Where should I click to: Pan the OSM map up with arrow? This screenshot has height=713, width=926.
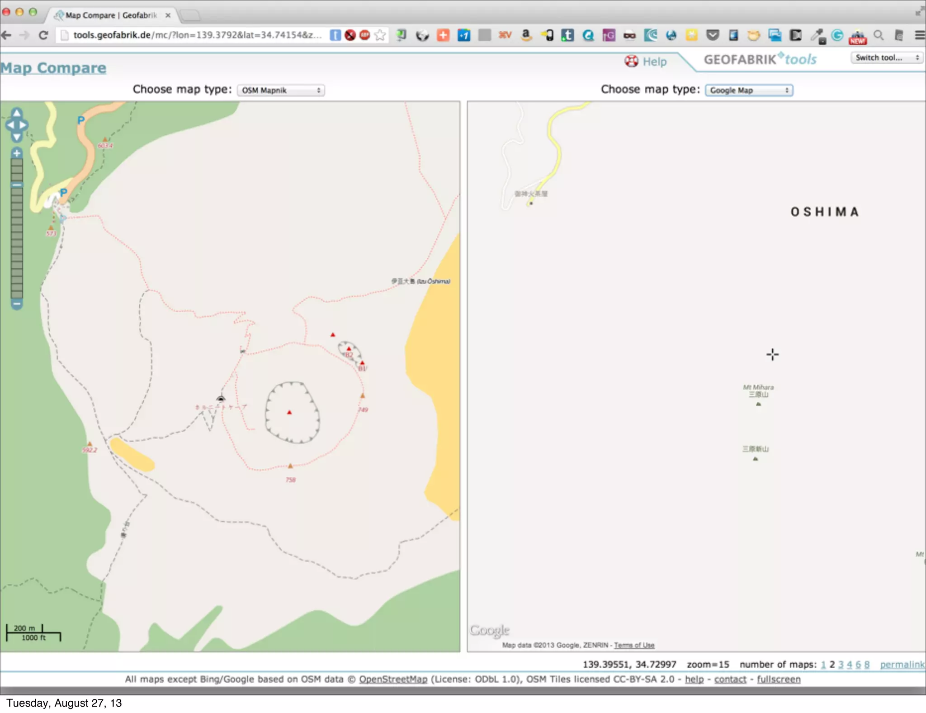point(17,113)
